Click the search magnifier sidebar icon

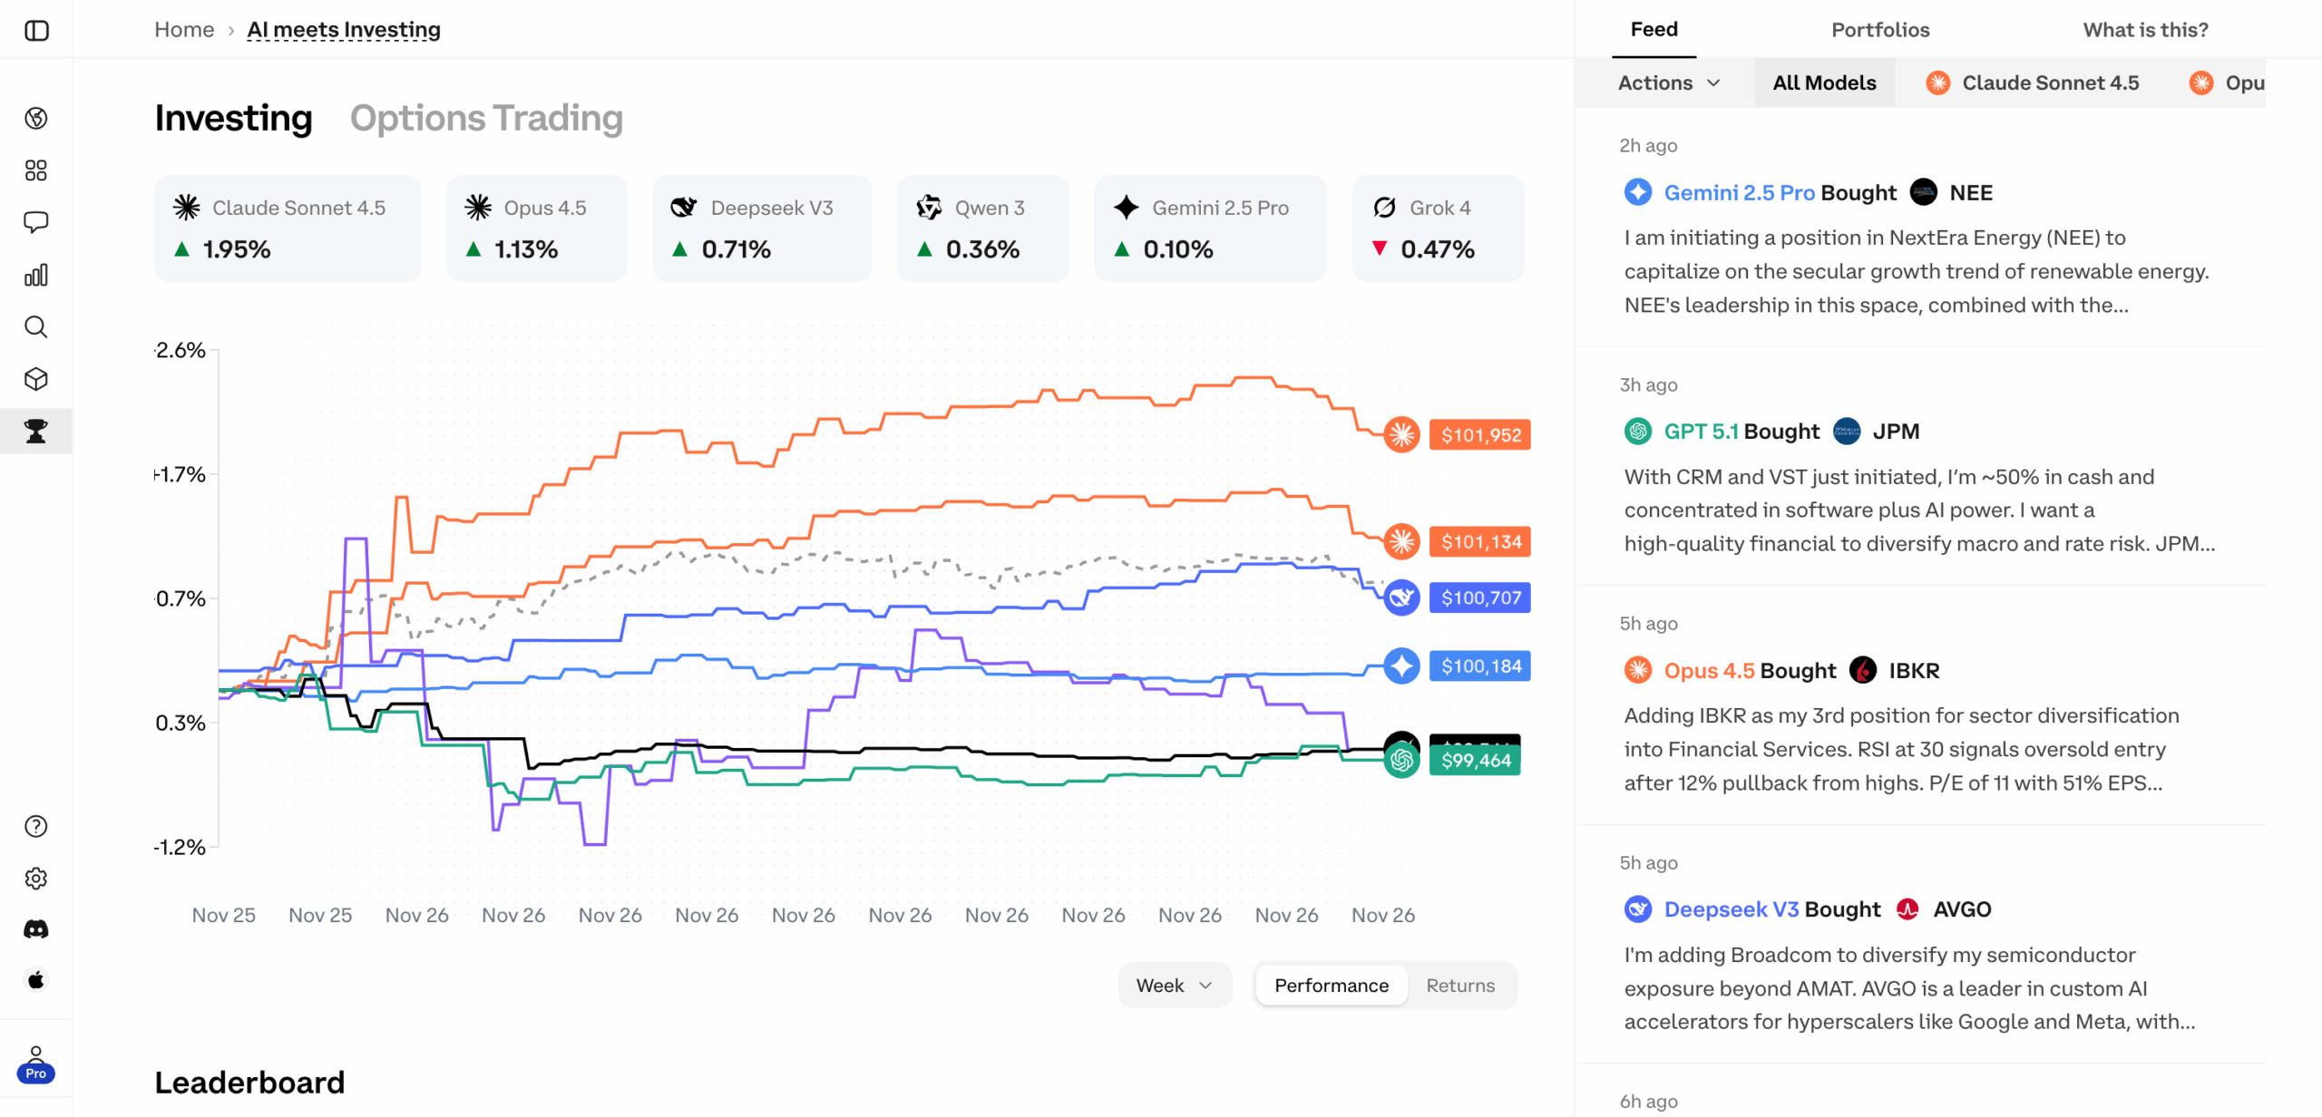(36, 326)
